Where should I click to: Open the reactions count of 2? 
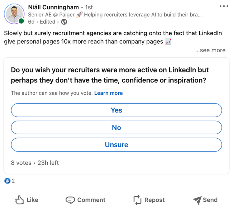coord(13,181)
